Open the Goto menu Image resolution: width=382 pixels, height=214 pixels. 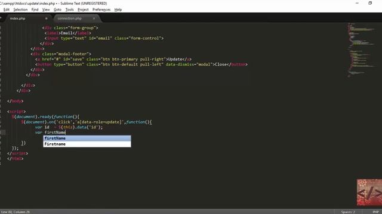[x=57, y=10]
